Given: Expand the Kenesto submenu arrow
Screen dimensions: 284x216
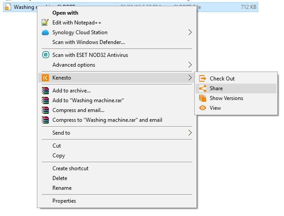Looking at the screenshot, I should (190, 78).
